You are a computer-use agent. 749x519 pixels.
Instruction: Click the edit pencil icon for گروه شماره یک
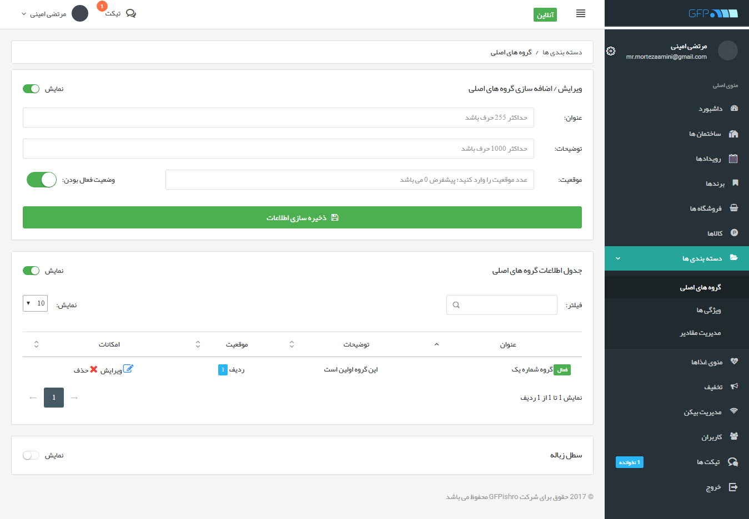coord(128,369)
